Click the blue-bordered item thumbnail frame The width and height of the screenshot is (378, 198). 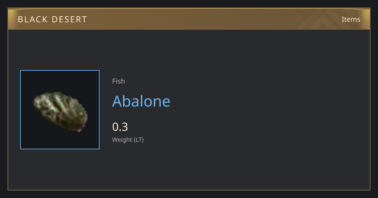[x=60, y=110]
